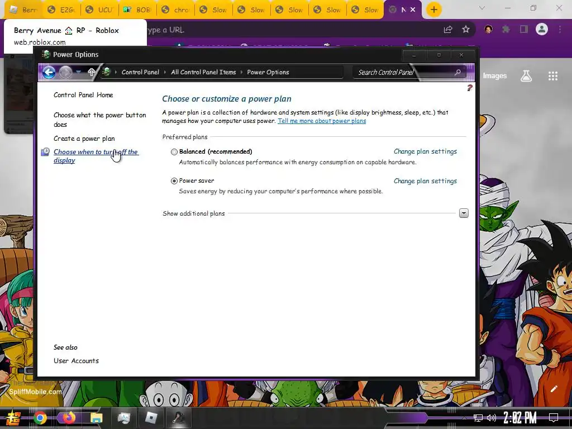
Task: Click the clock icon beside the display link
Action: (45, 152)
